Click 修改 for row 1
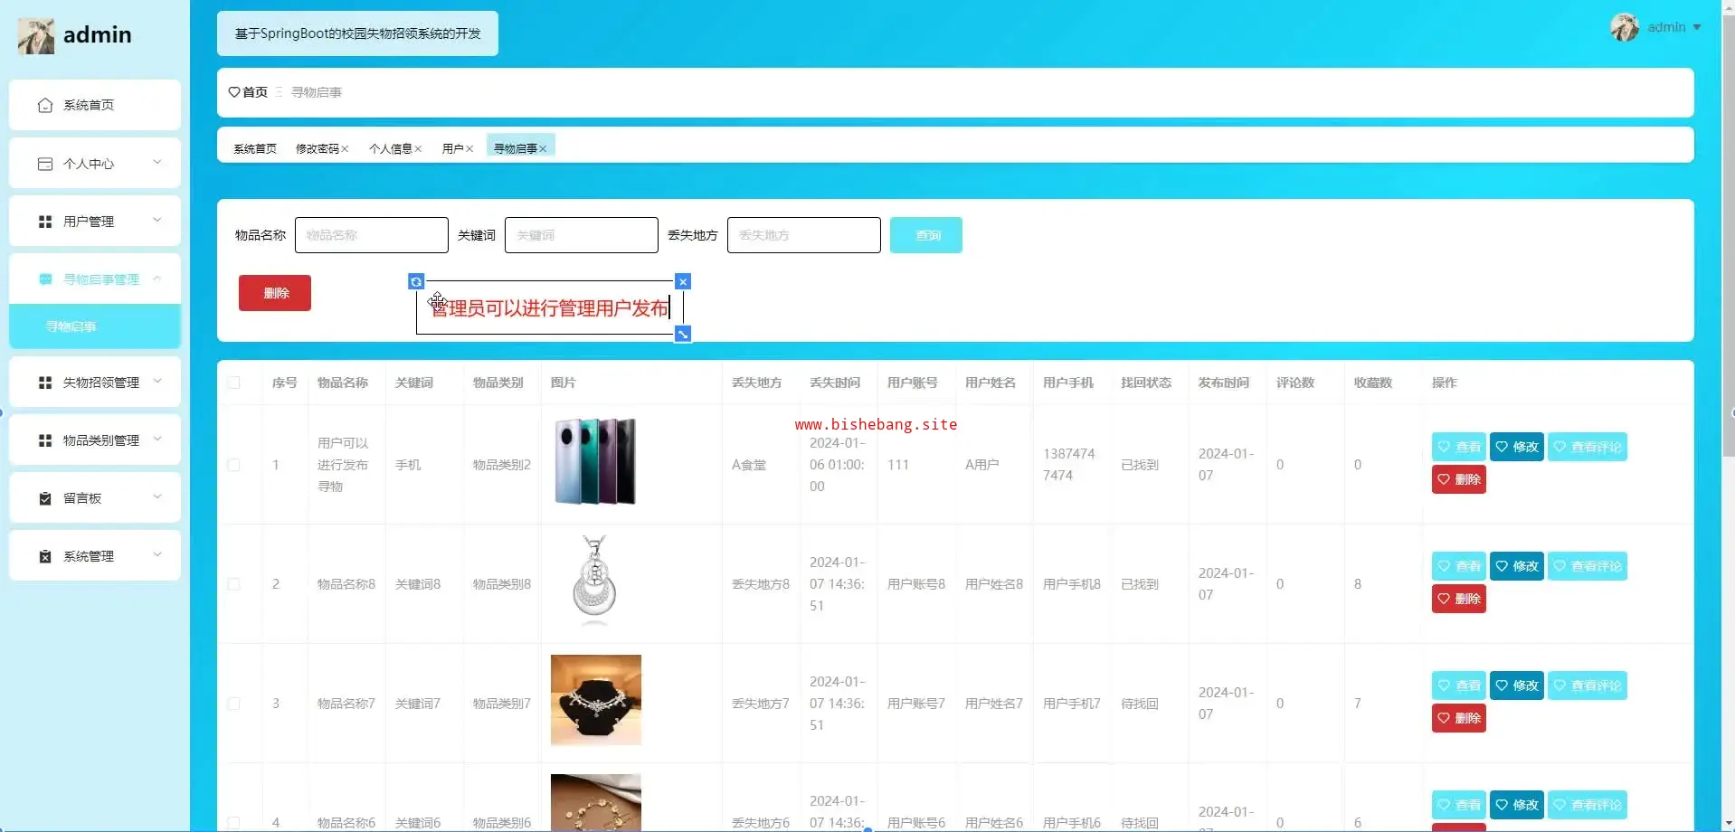The height and width of the screenshot is (832, 1735). (1517, 447)
